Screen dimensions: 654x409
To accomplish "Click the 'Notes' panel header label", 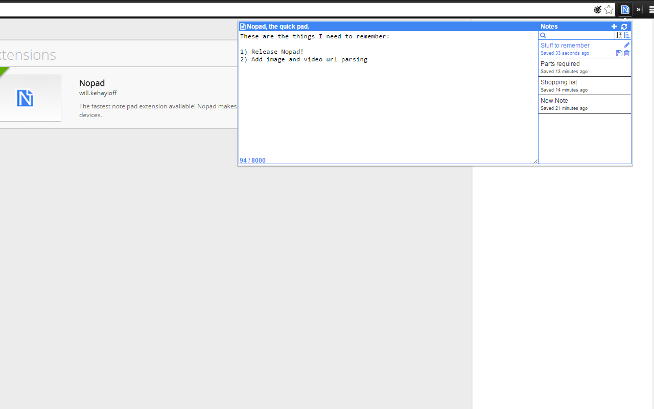I will tap(549, 27).
